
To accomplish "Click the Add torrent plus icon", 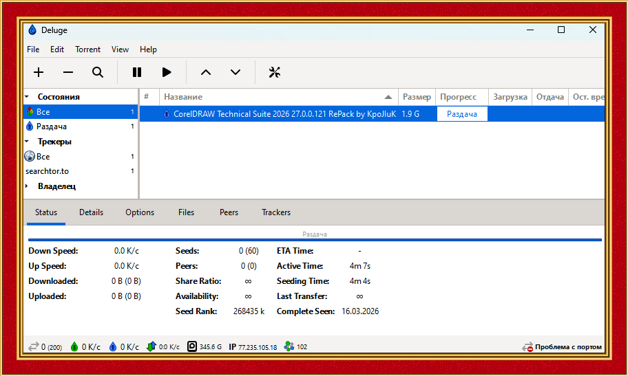I will pyautogui.click(x=39, y=72).
